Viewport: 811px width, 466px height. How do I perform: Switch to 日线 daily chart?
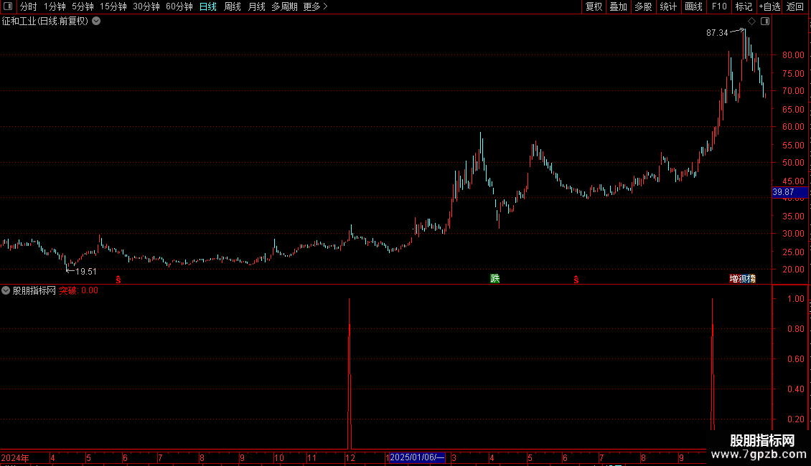(x=208, y=6)
